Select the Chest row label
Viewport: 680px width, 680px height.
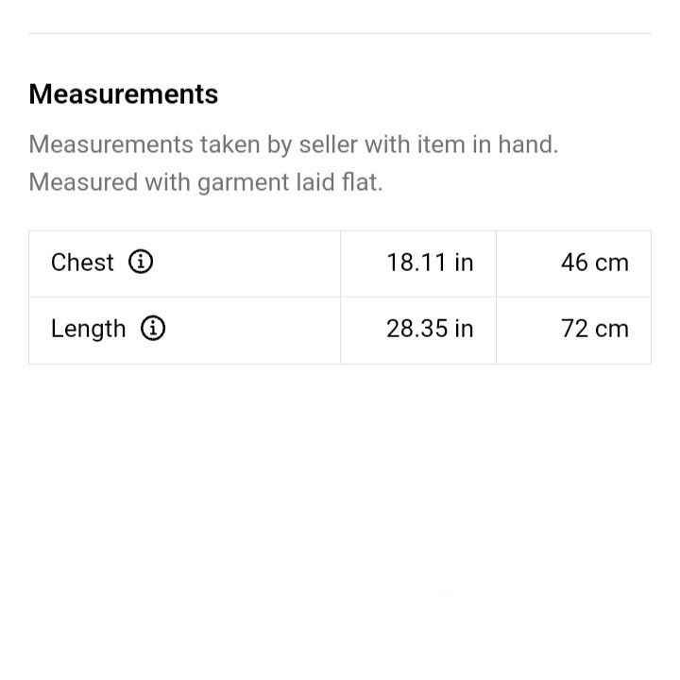pyautogui.click(x=82, y=263)
